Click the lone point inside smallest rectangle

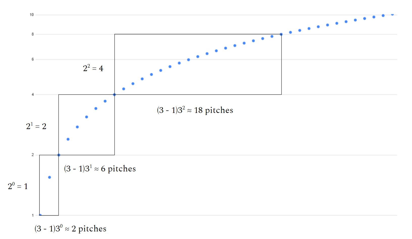[x=49, y=177]
